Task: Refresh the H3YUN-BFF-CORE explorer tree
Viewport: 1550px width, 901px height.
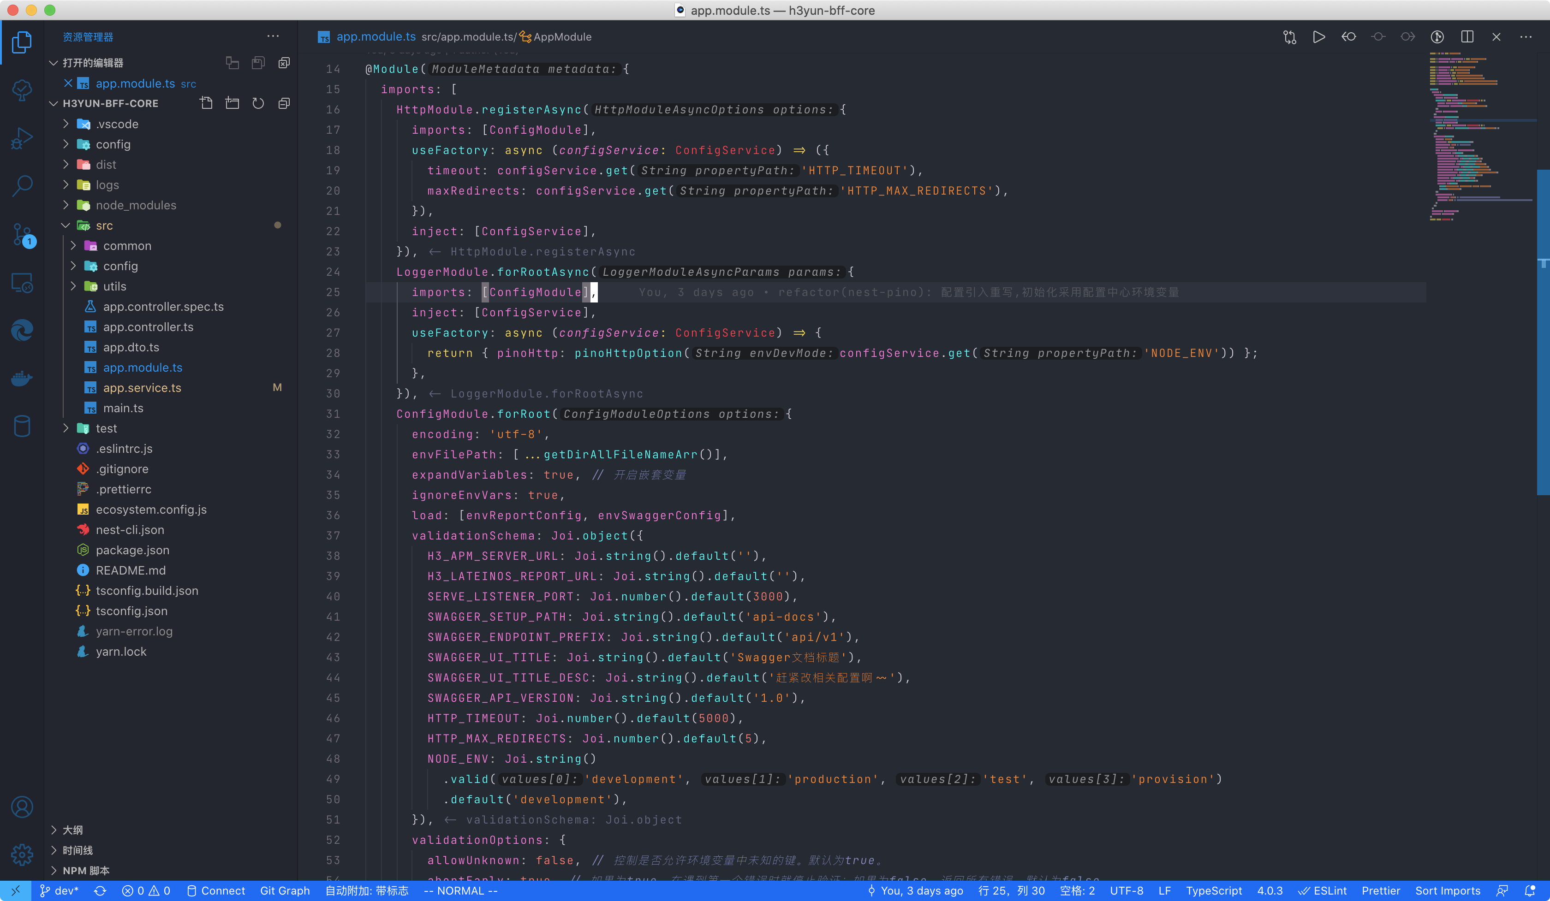Action: (258, 103)
